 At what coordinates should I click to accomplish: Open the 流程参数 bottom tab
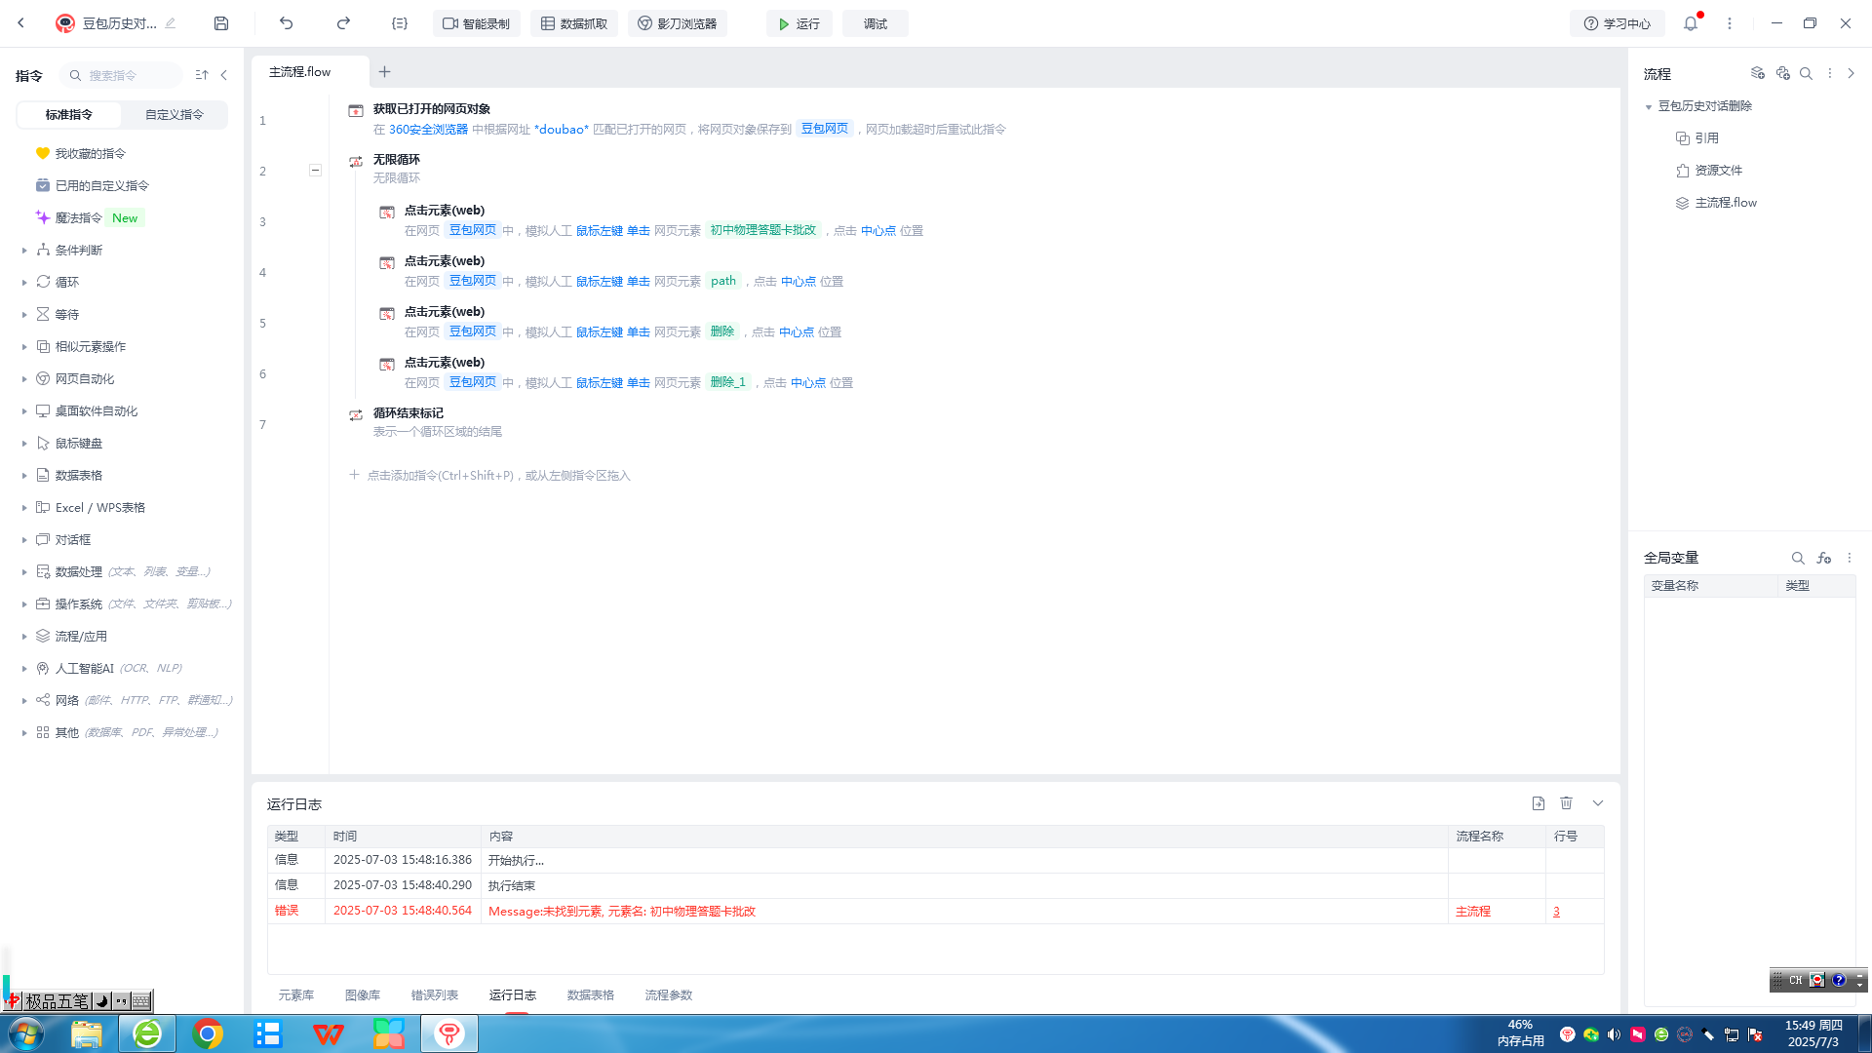click(669, 995)
